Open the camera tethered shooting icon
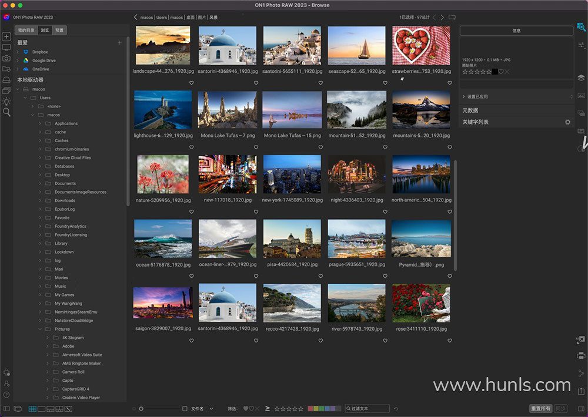 pyautogui.click(x=6, y=58)
